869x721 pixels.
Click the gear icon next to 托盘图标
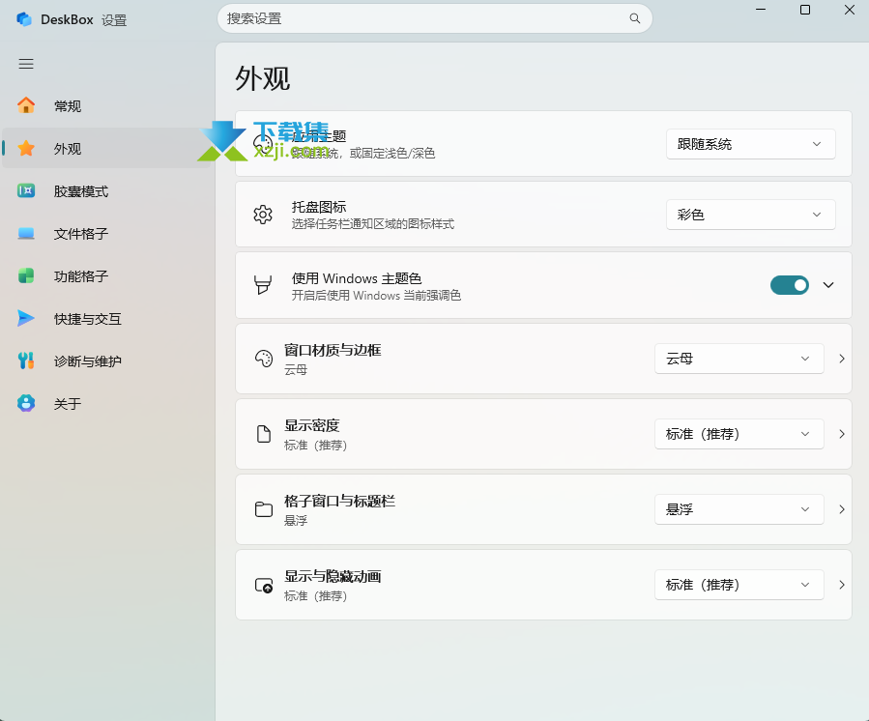(263, 215)
